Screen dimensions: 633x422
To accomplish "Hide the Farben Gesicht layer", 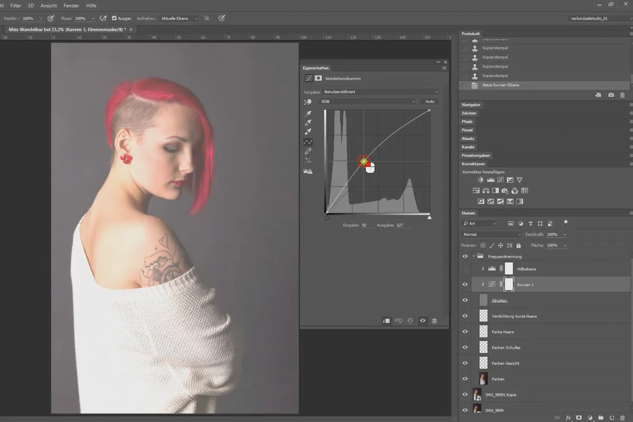I will 465,363.
